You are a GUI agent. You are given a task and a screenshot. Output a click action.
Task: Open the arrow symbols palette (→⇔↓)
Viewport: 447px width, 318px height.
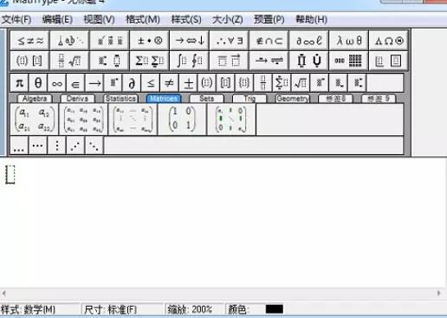click(190, 41)
